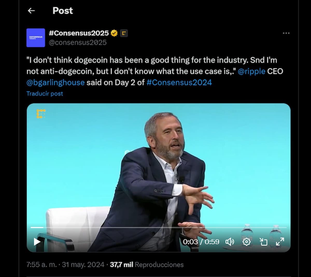Open the post options ellipsis menu

[x=286, y=33]
